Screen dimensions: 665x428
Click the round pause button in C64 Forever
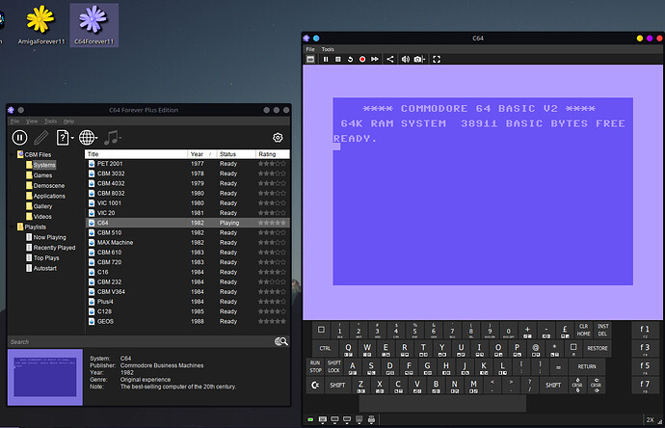coord(19,138)
